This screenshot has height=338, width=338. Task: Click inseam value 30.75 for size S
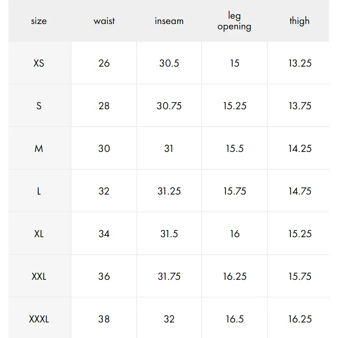pos(169,106)
